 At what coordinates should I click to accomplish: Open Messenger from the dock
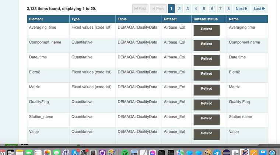tap(152, 152)
